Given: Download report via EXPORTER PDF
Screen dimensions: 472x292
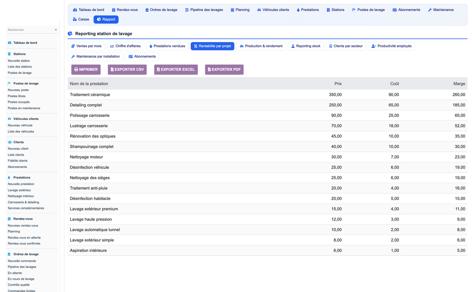Looking at the screenshot, I should coord(224,70).
